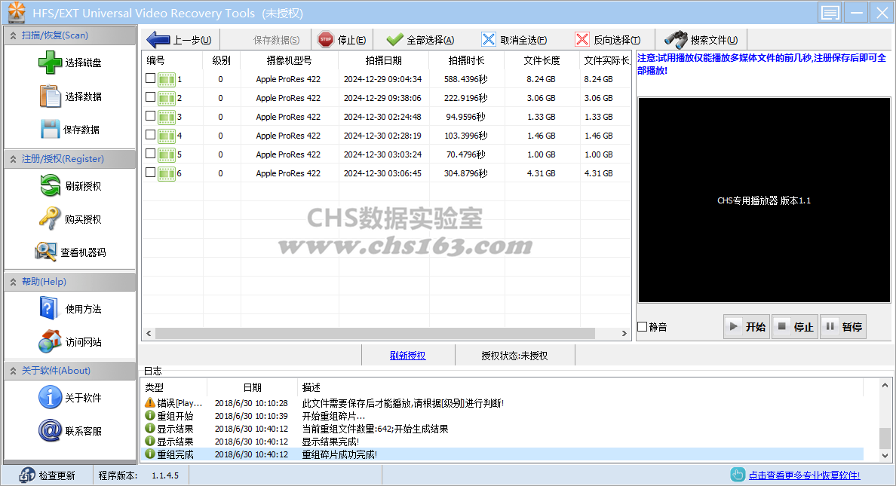Click the file list horizontal scrollbar thumb
896x486 pixels.
375,334
